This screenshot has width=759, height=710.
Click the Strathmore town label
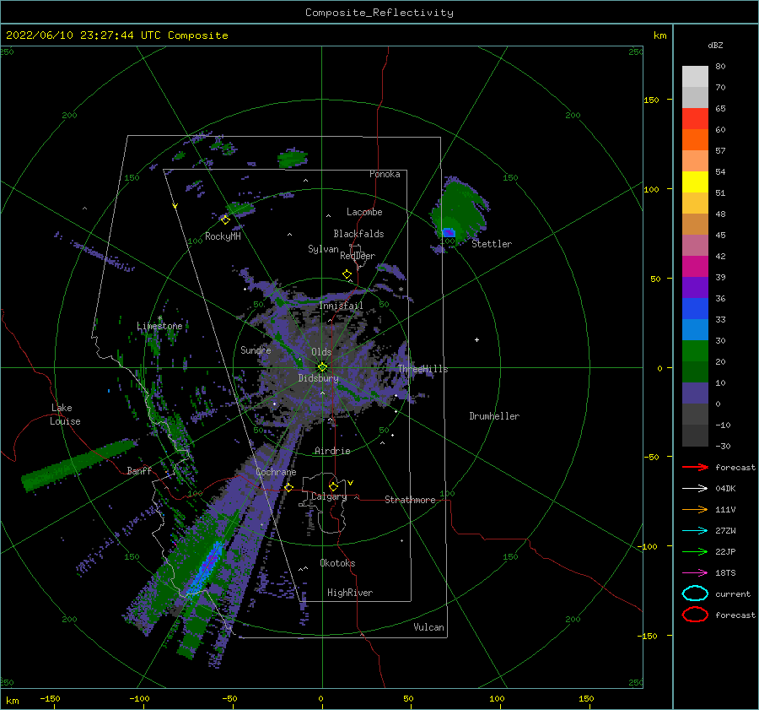[x=410, y=500]
